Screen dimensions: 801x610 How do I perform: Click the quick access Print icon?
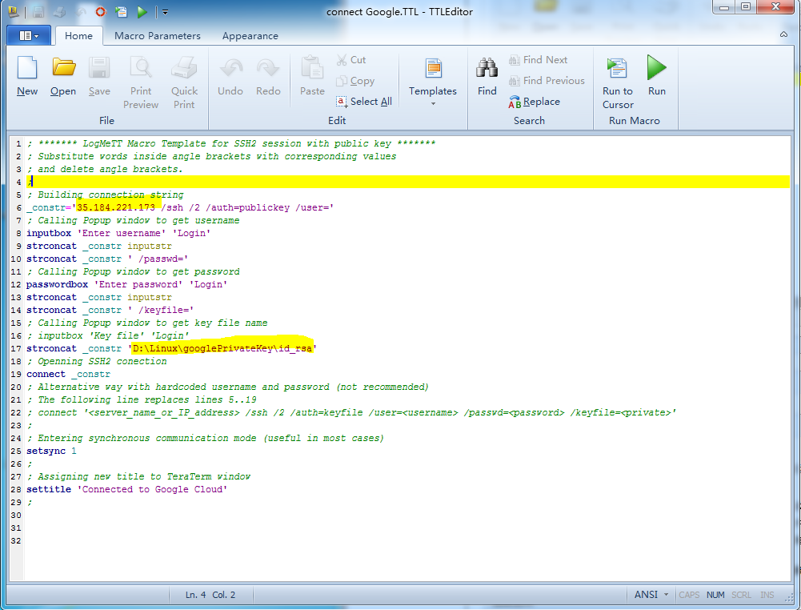click(x=59, y=12)
